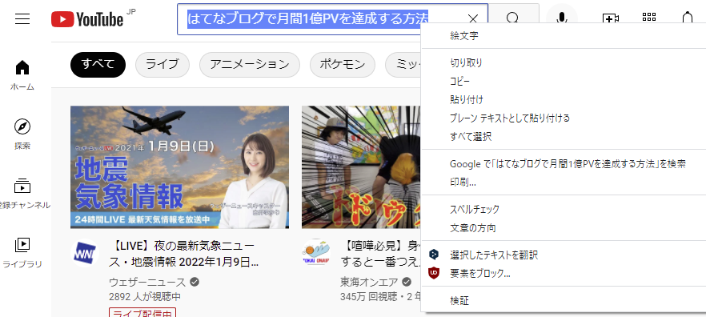Open the 地震気象情報 live video thumbnail
The image size is (706, 317).
coord(179,167)
